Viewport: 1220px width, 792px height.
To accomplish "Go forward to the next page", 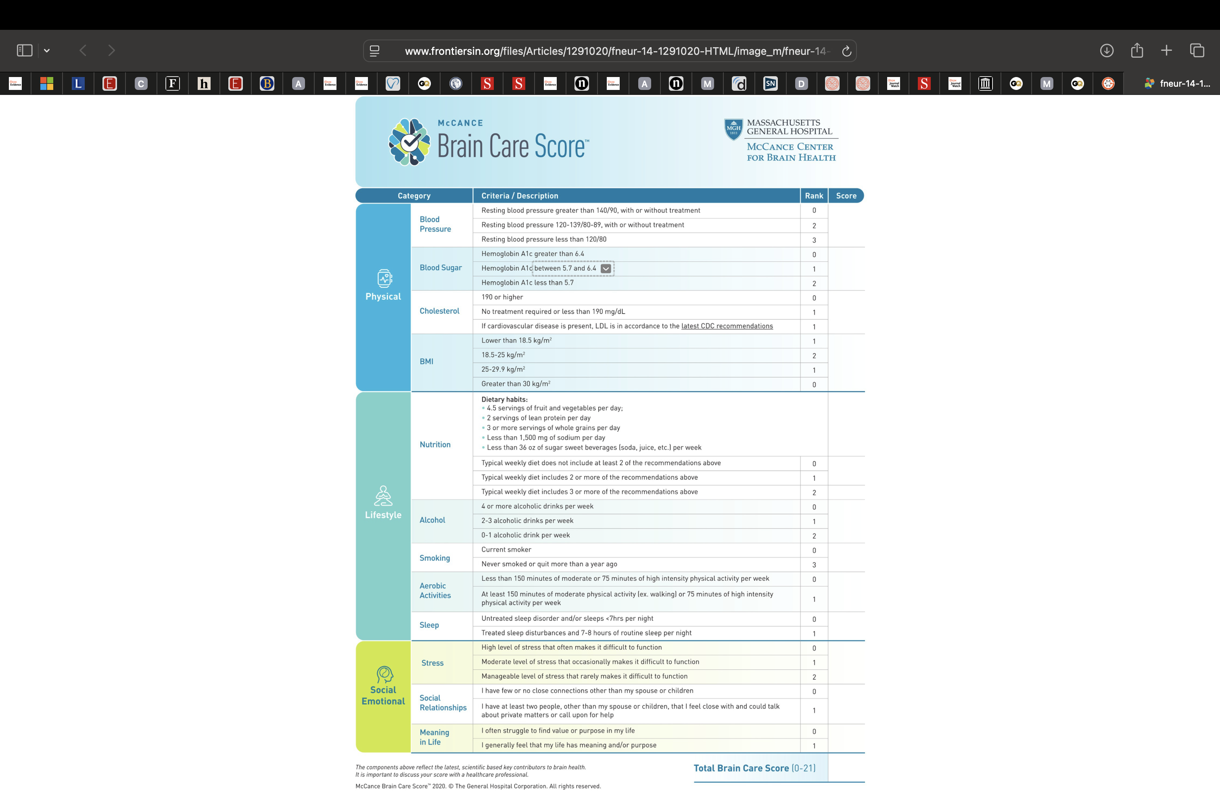I will coord(111,50).
